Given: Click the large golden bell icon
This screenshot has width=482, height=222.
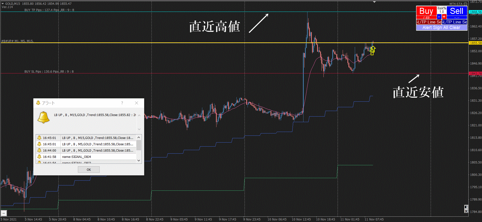Looking at the screenshot, I should coord(43,117).
